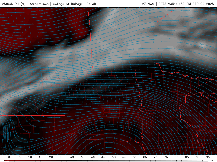
Task: Click the '0' value on the color scale
Action: point(9,157)
